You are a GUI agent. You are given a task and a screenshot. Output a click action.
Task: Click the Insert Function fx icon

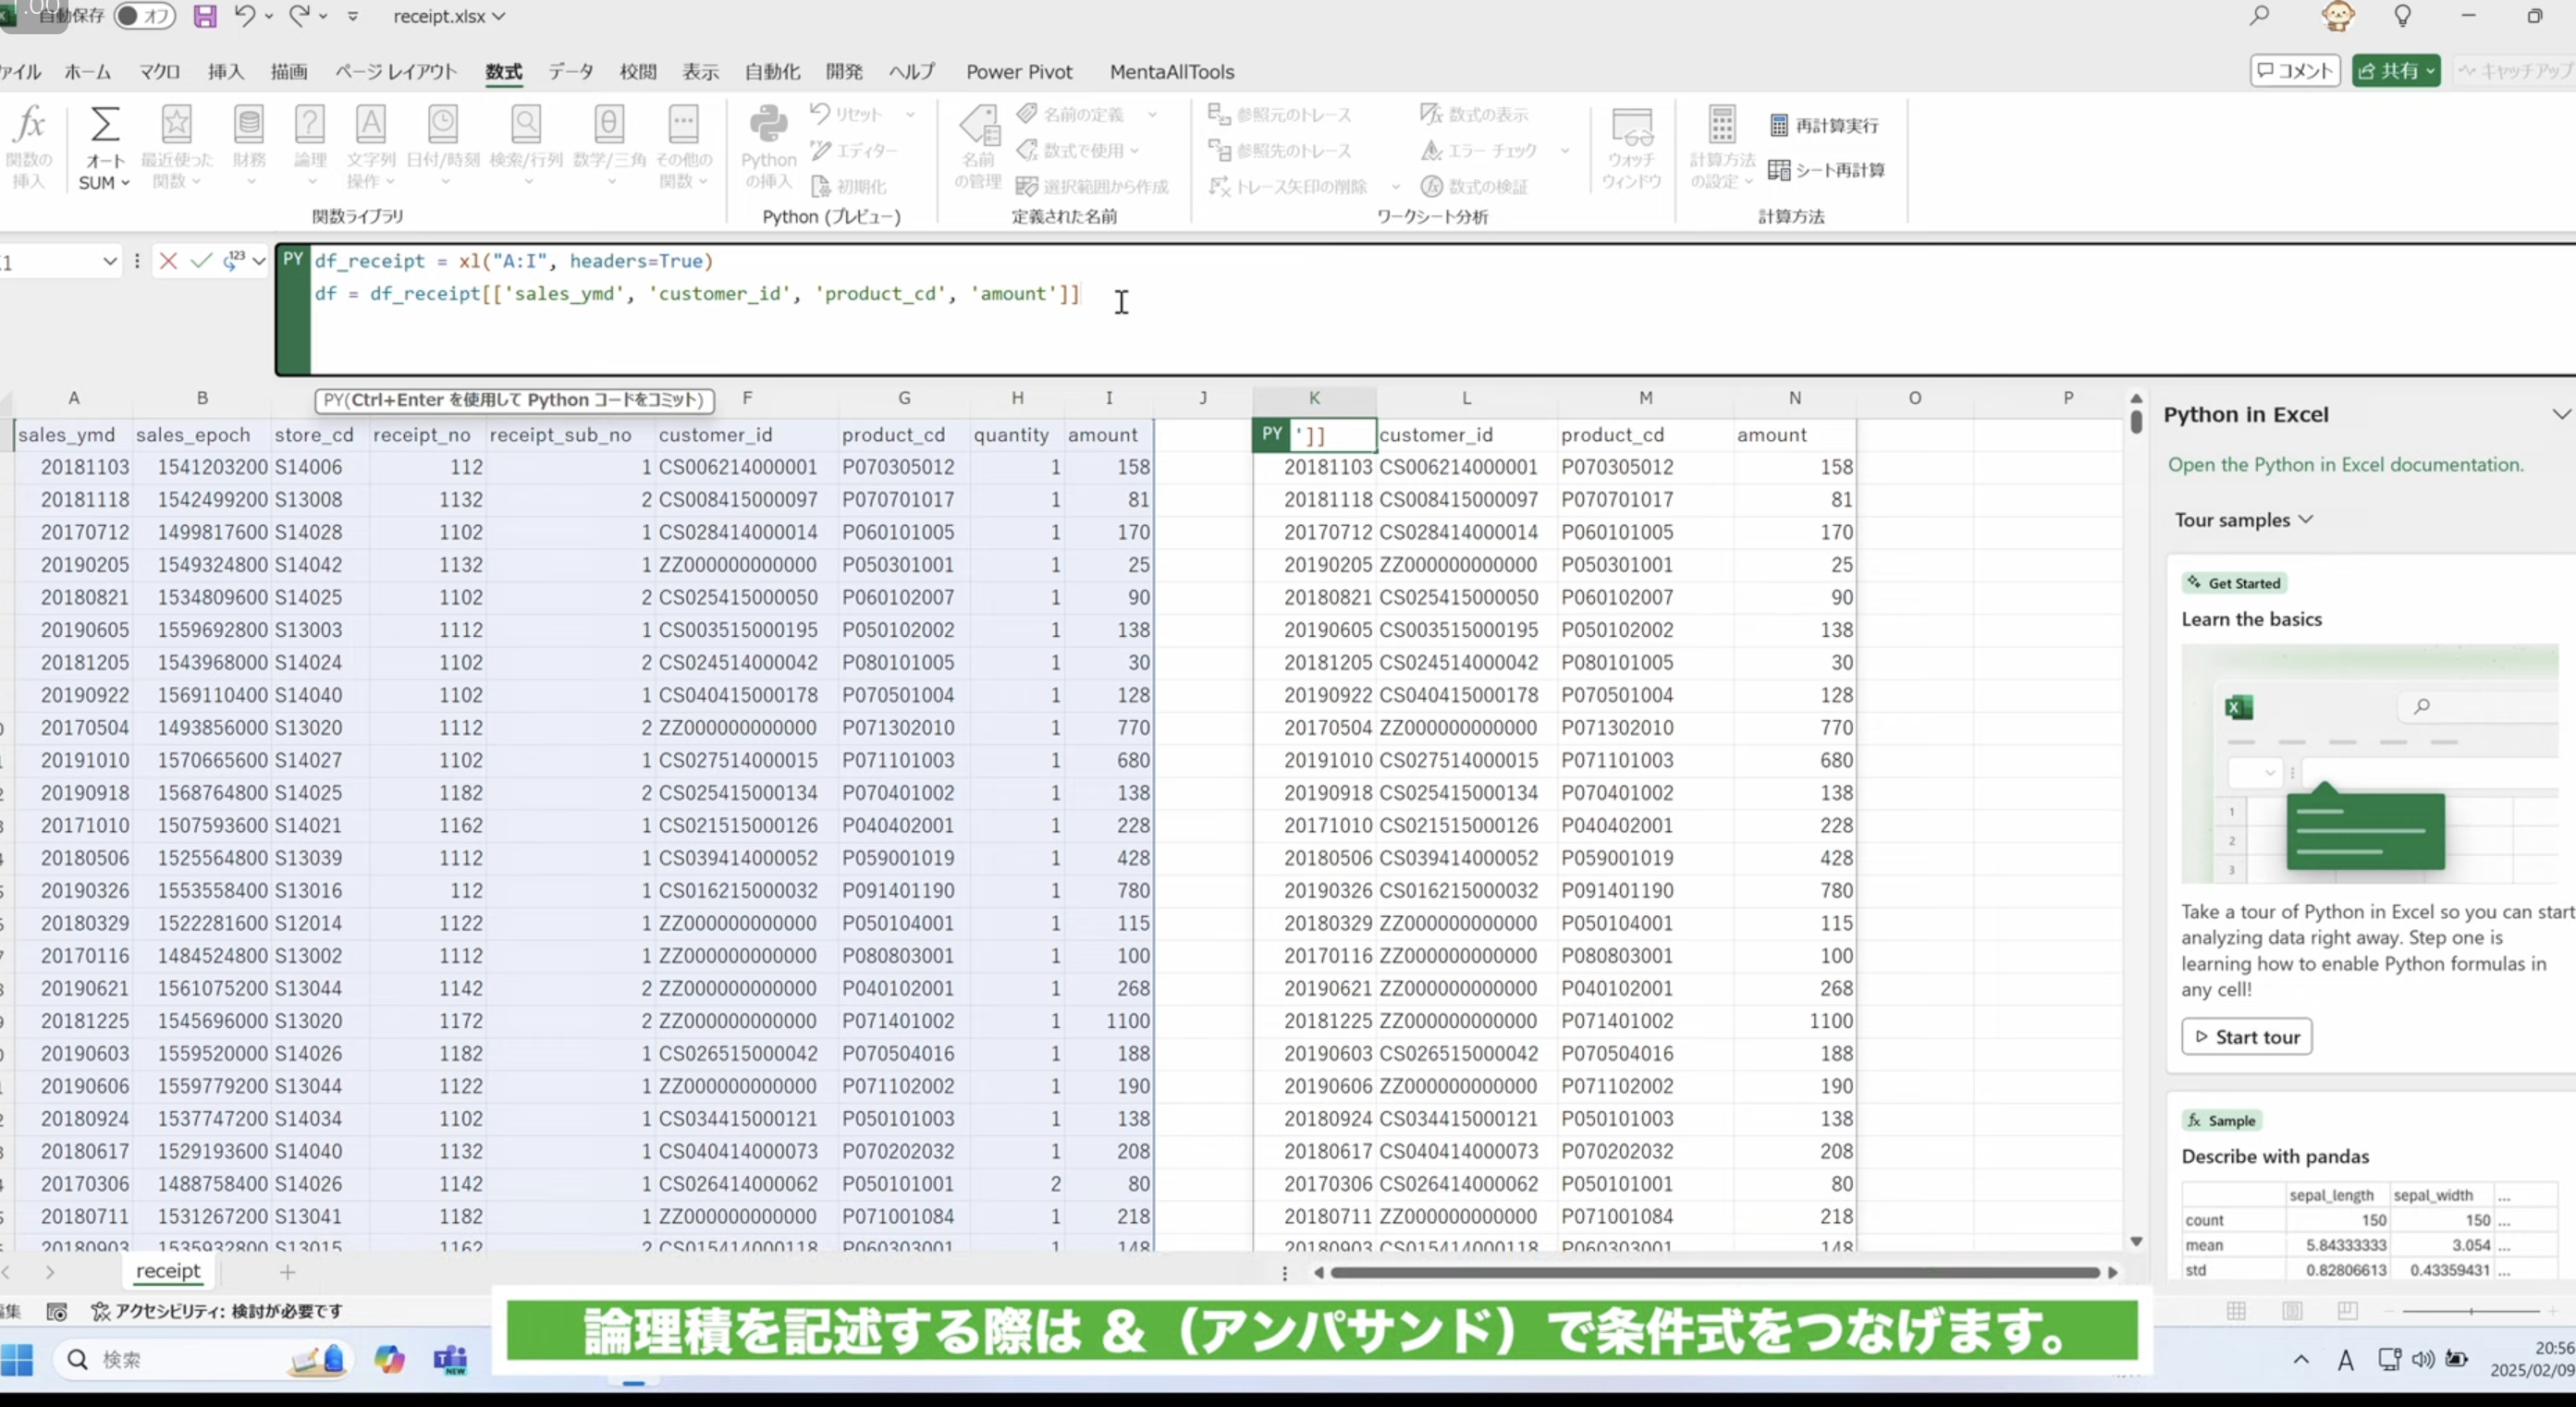[x=30, y=126]
